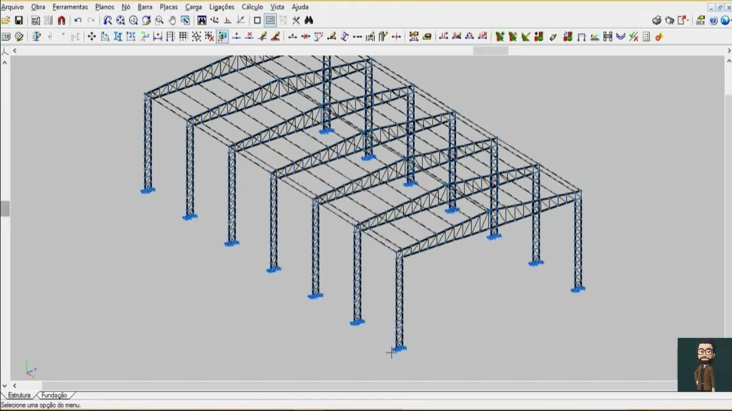The width and height of the screenshot is (732, 411).
Task: Open search with the binoculars icon
Action: tap(309, 21)
